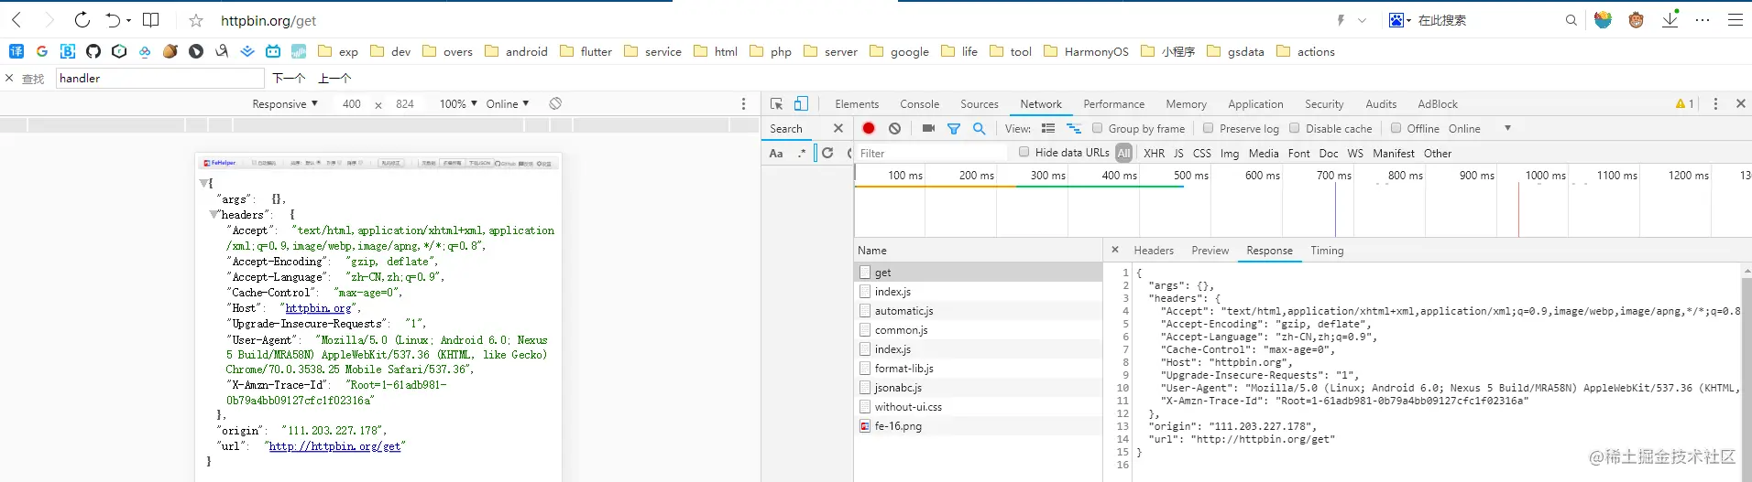The image size is (1752, 482).
Task: Stop network recording red button
Action: pos(869,128)
